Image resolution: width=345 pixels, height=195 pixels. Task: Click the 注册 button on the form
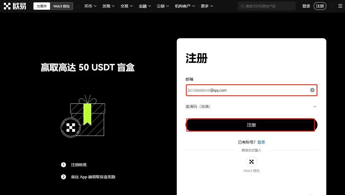coord(251,125)
